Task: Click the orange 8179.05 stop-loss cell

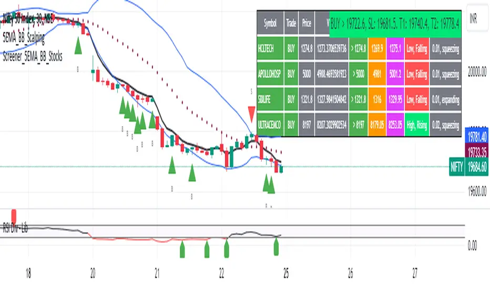Action: coord(377,125)
